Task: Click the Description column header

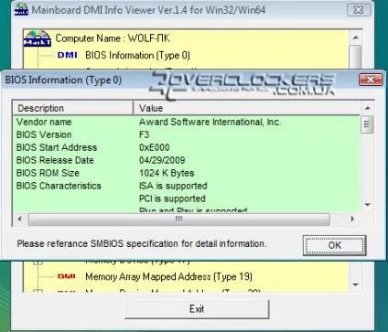Action: 73,108
